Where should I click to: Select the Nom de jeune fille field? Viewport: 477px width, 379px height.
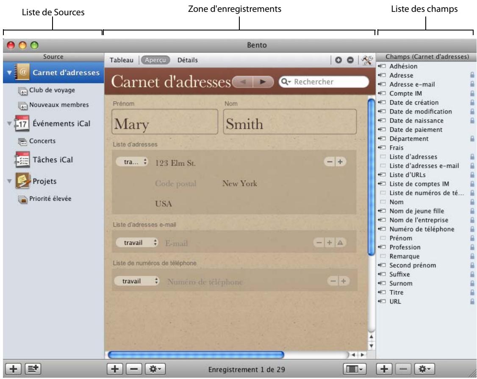tap(417, 211)
